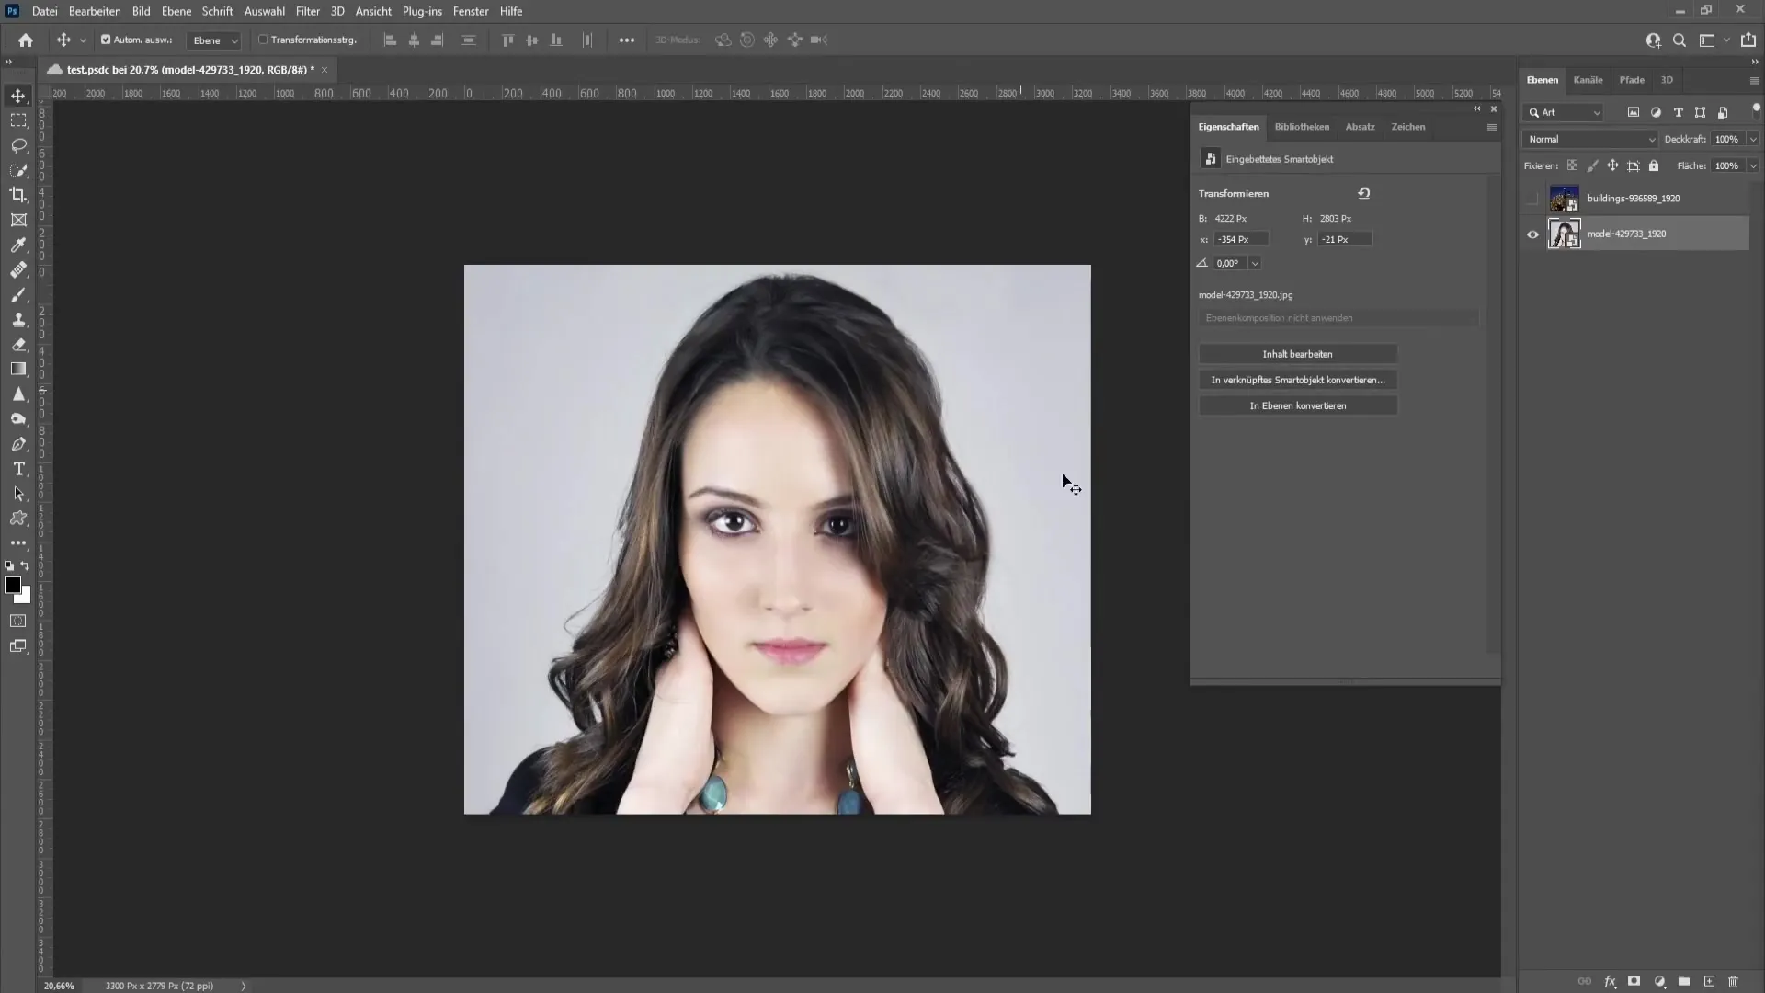
Task: Select the Brush tool
Action: click(x=18, y=294)
